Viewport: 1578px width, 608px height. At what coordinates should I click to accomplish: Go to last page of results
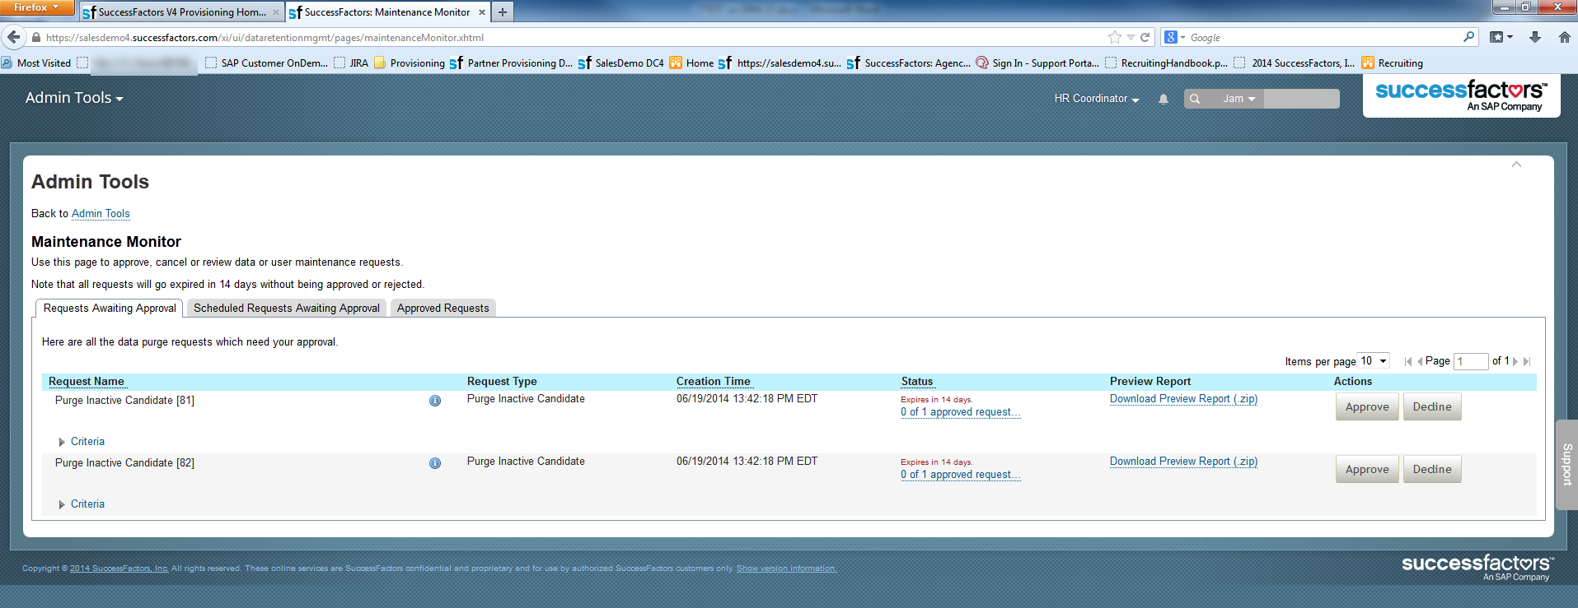pos(1527,361)
